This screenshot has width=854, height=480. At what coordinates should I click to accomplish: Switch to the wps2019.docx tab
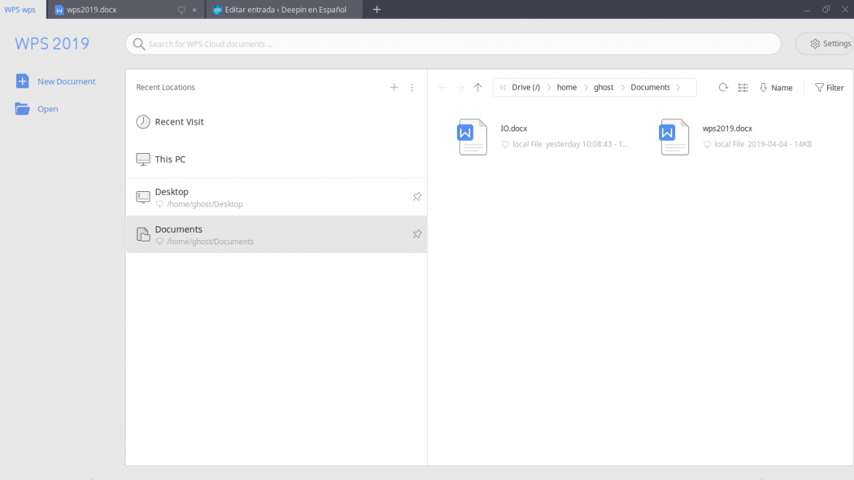tap(126, 9)
